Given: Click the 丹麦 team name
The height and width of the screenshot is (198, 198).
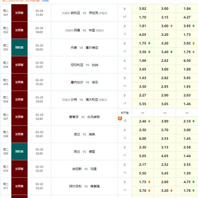Looking at the screenshot, I should coord(74,48).
